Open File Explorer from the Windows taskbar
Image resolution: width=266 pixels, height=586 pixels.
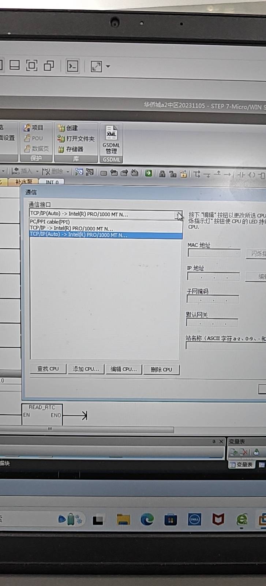pos(123,519)
